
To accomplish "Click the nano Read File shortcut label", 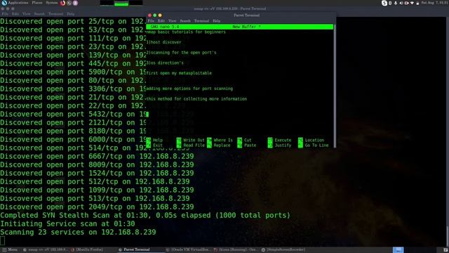I will point(194,145).
